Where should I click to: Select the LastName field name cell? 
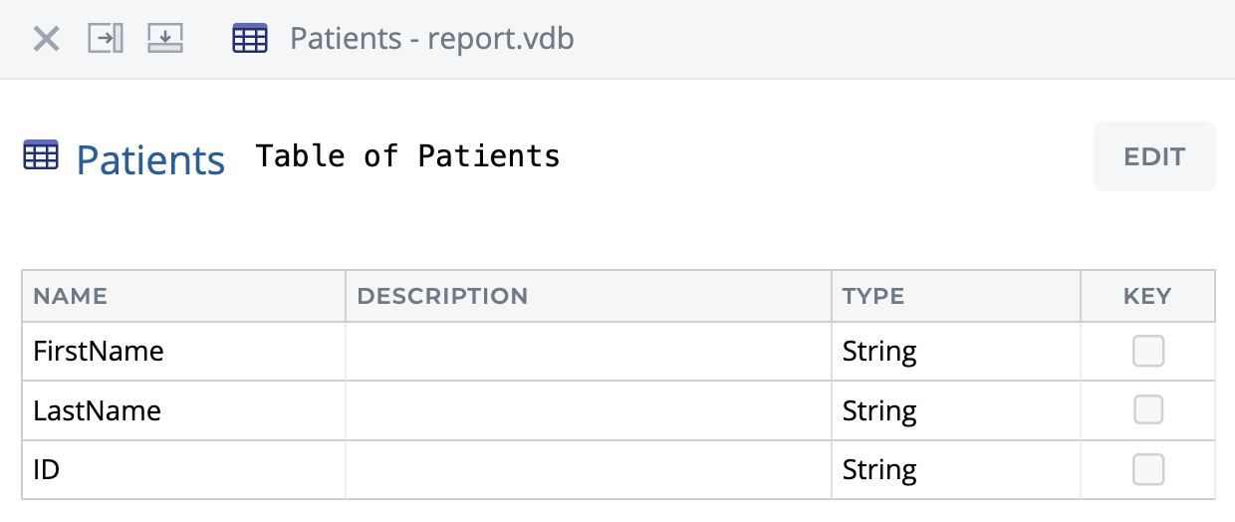pos(98,410)
